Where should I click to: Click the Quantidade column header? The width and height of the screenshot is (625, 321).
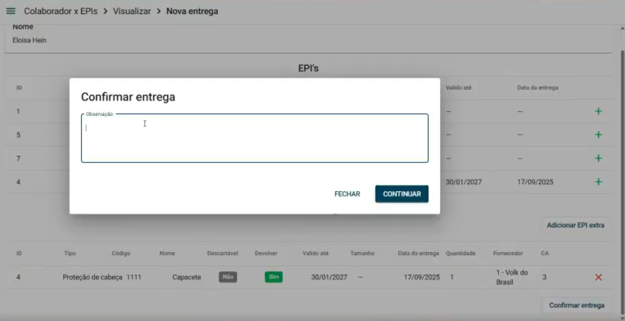(x=460, y=253)
